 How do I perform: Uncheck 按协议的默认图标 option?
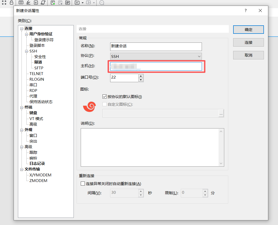(x=105, y=97)
